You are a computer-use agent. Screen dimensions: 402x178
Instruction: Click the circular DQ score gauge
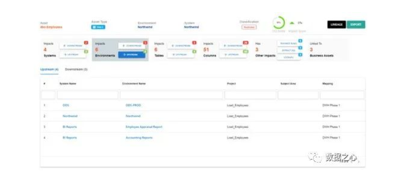279,23
